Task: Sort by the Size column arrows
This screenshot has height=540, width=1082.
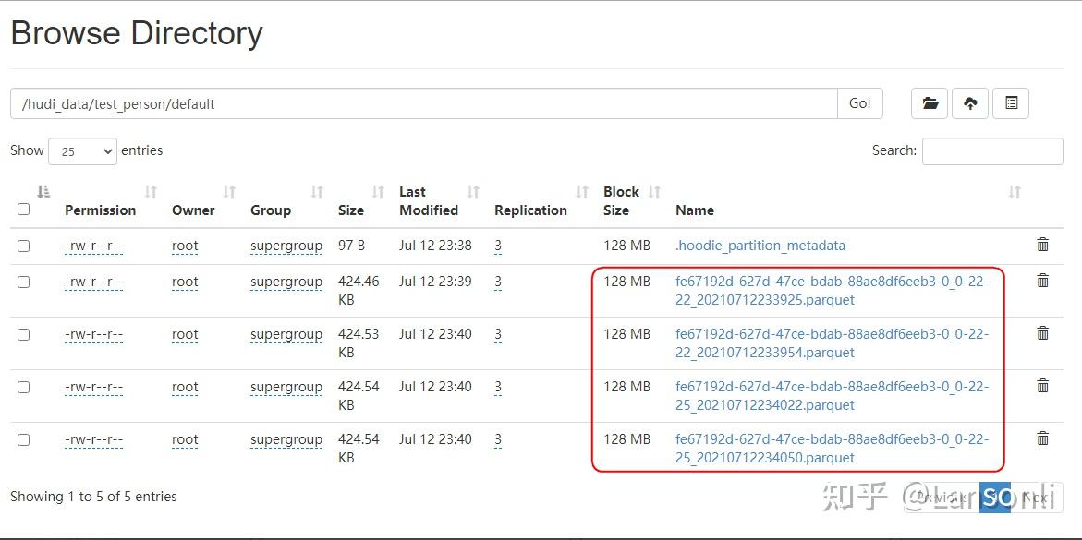Action: click(378, 192)
